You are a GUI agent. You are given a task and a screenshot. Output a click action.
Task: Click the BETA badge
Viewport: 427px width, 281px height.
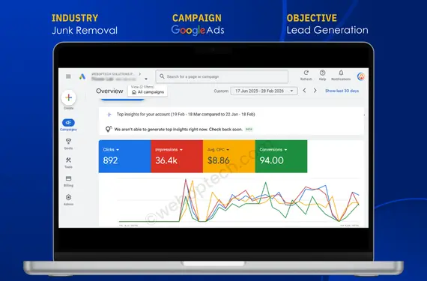tap(249, 130)
